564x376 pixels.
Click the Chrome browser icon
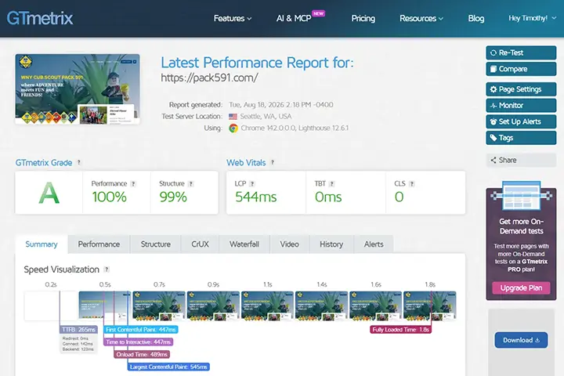click(x=233, y=128)
